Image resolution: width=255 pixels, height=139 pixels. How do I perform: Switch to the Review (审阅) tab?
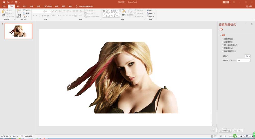pyautogui.click(x=57, y=6)
